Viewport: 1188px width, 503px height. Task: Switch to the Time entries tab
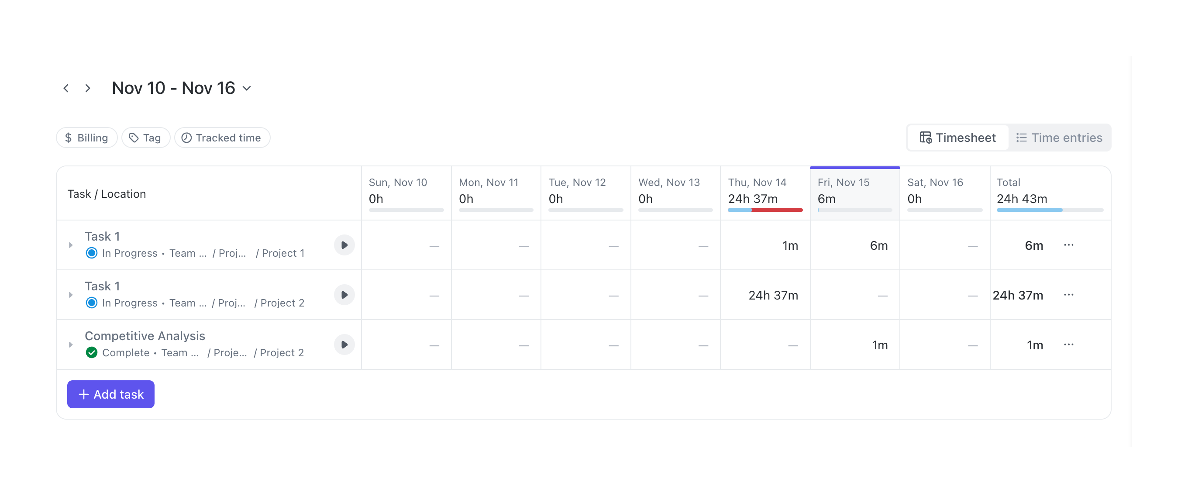(1059, 138)
